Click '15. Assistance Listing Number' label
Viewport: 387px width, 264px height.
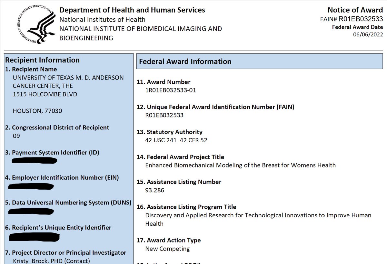point(179,182)
